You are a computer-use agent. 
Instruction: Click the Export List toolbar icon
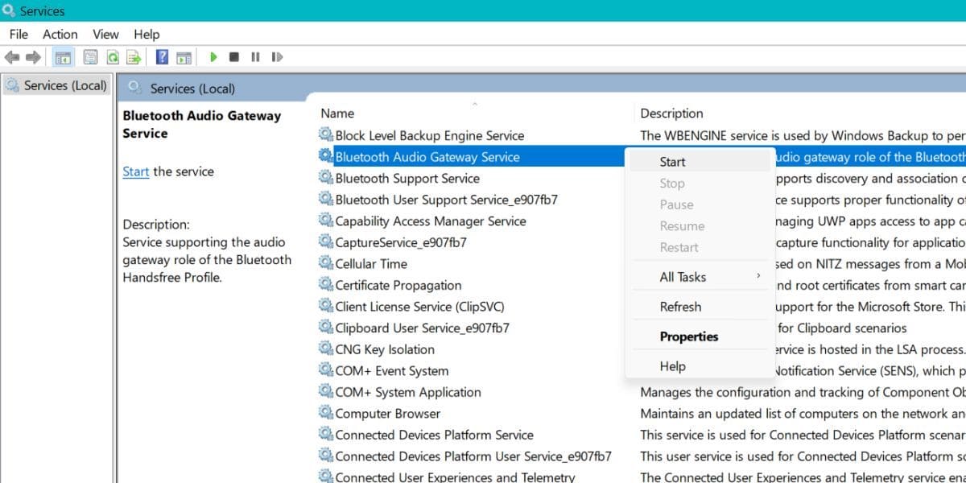coord(134,57)
